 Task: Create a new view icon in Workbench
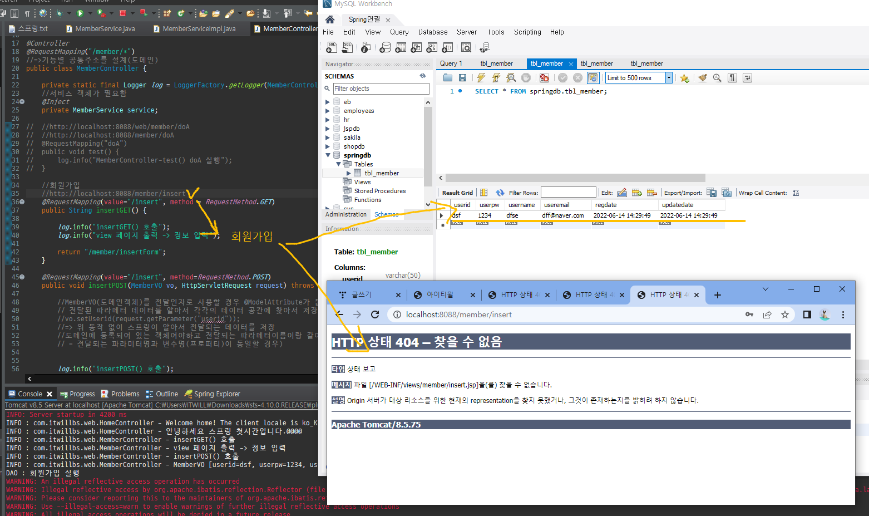[x=416, y=48]
